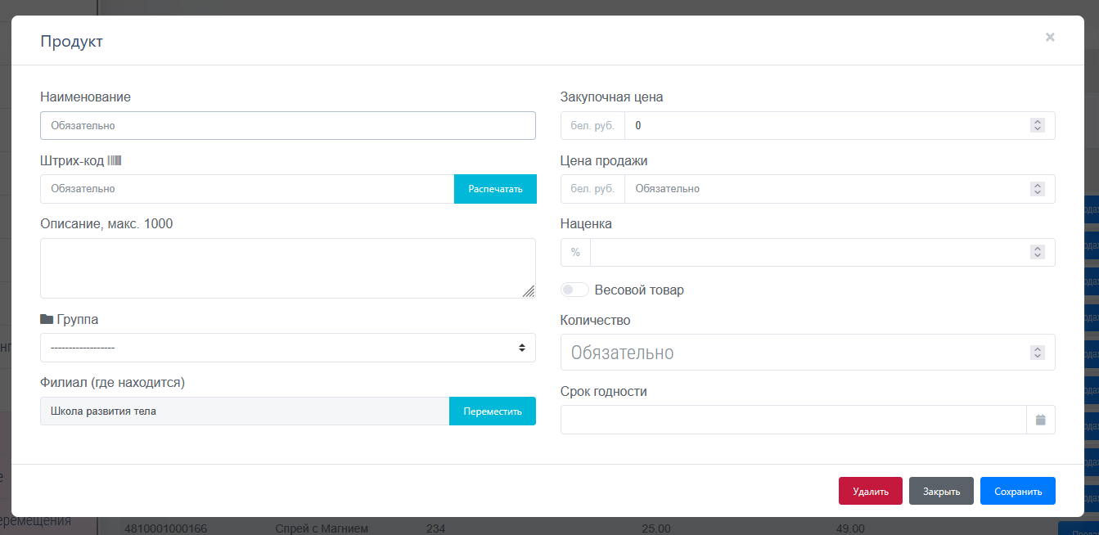
Task: Click into the Штрих-код input field
Action: click(x=246, y=189)
